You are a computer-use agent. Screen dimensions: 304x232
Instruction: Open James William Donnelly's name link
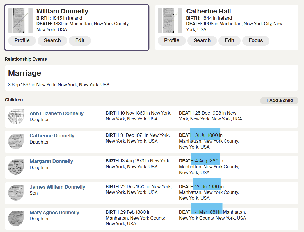tap(57, 187)
